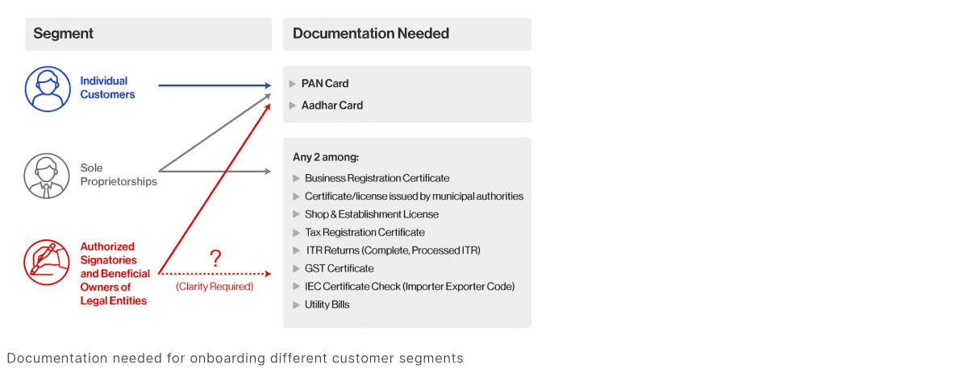Click the bullet before Shop & Establishment License

click(296, 215)
